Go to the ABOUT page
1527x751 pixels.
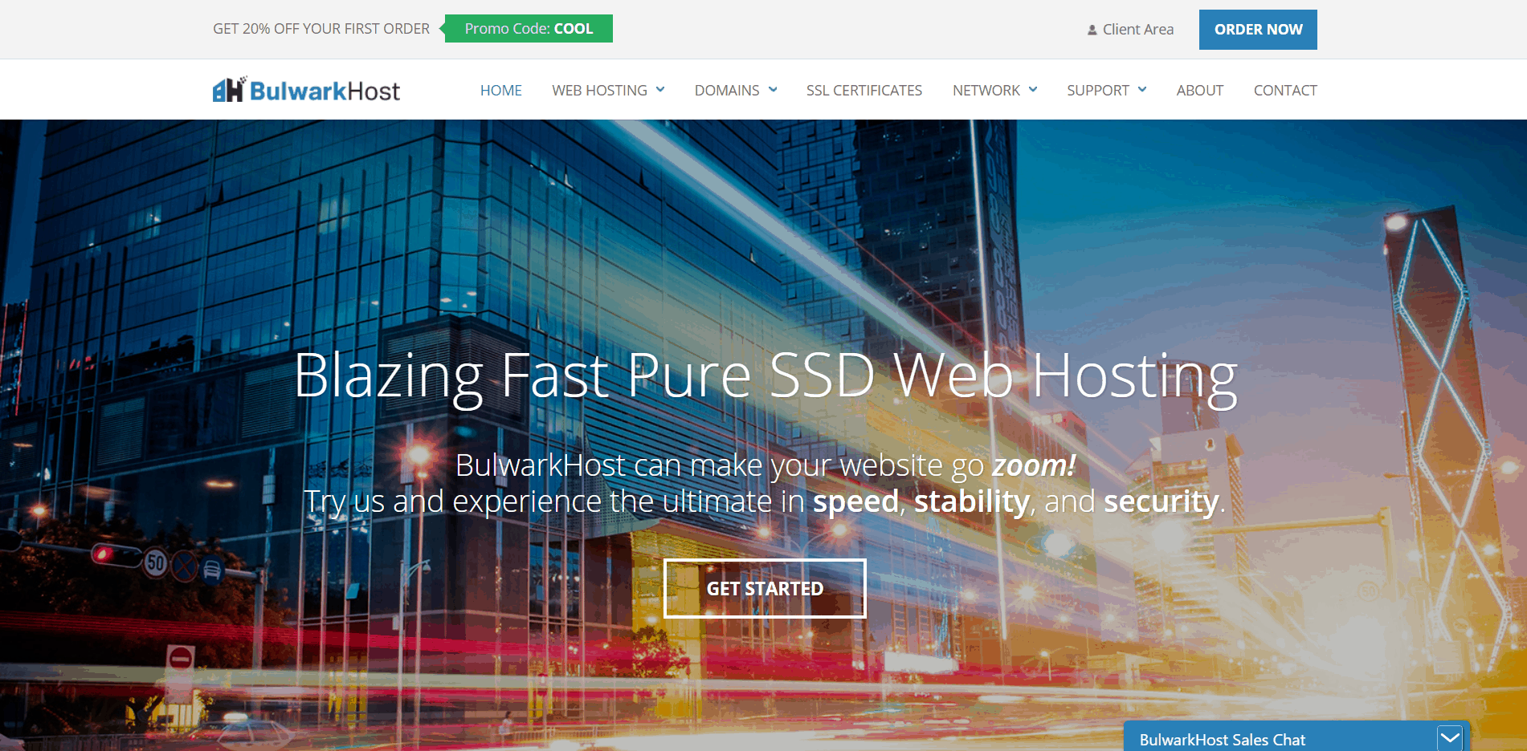pos(1200,91)
